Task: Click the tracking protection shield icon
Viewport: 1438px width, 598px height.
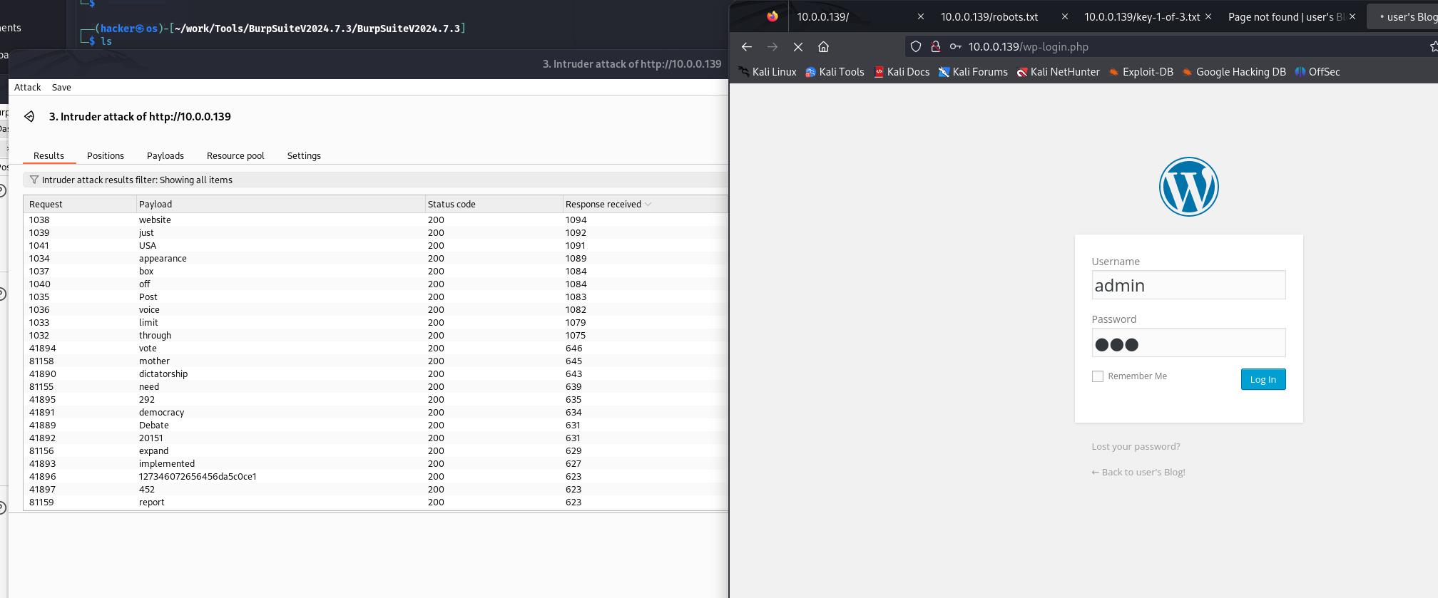Action: (916, 47)
